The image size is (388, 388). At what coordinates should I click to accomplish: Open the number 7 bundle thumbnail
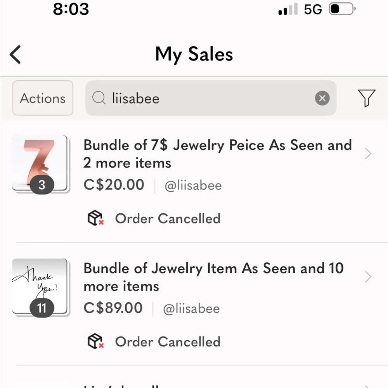tap(41, 164)
